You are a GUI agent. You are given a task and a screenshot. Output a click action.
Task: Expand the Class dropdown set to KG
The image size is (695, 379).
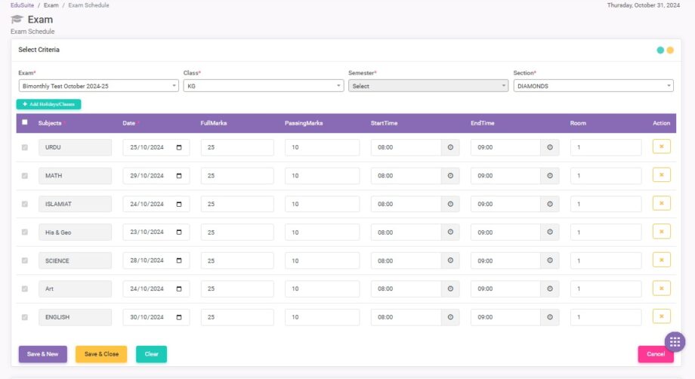coord(263,86)
